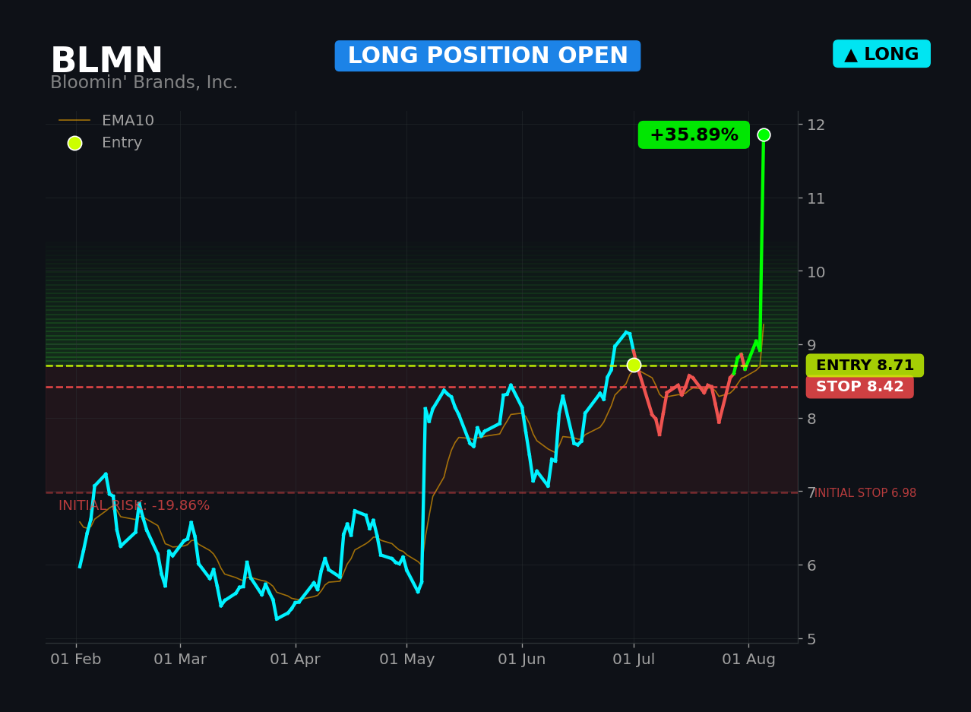Click the 01 May date axis label
The width and height of the screenshot is (971, 712).
(406, 660)
